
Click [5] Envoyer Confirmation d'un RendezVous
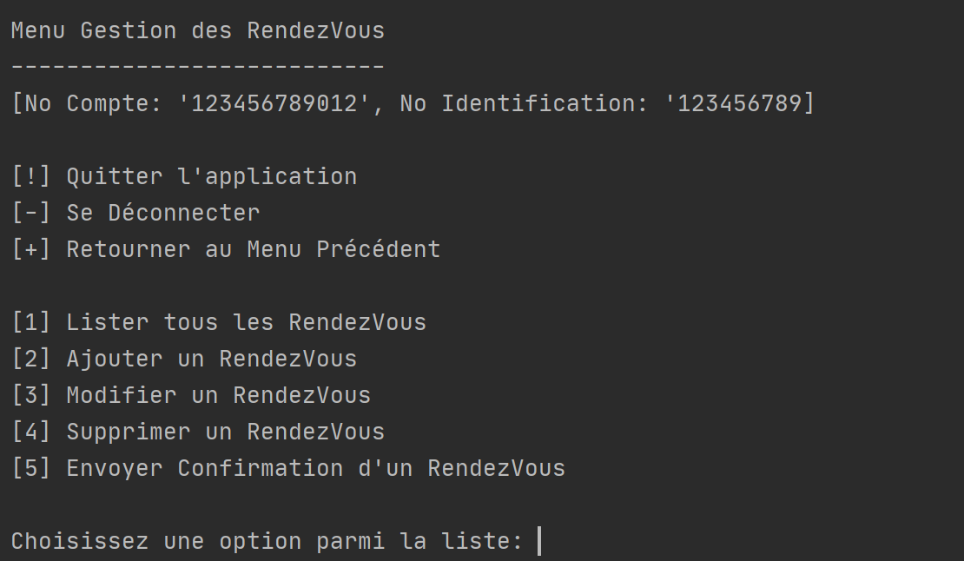[288, 468]
